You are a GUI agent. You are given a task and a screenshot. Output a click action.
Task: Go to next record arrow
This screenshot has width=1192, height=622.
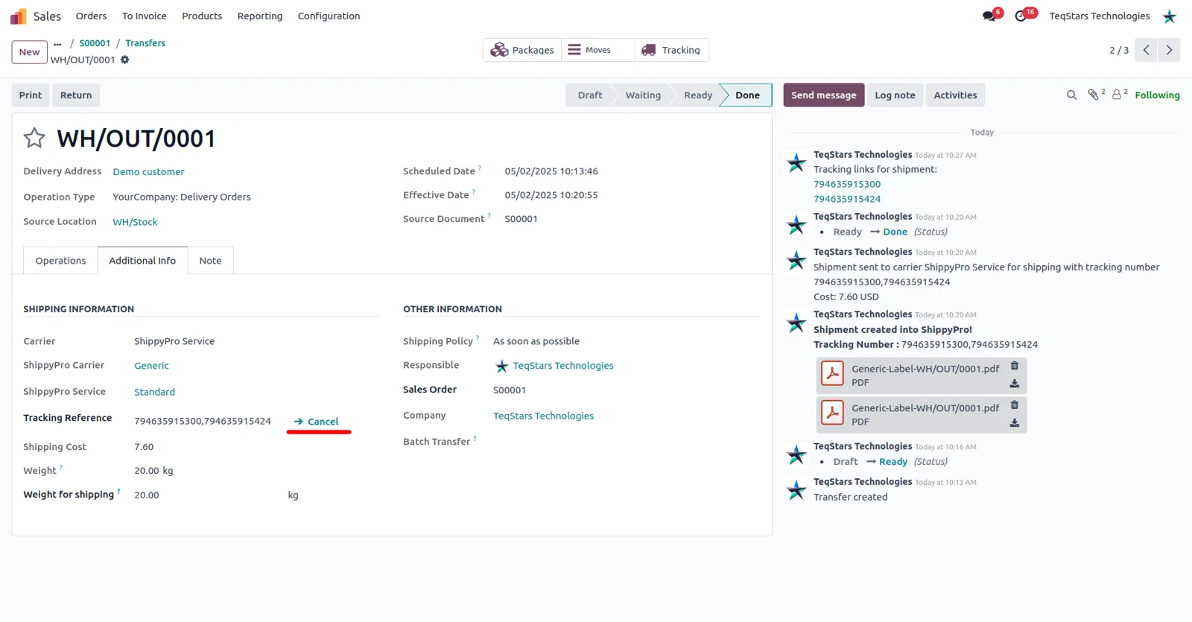1169,50
